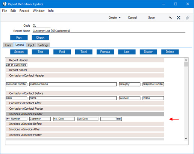This screenshot has height=154, width=194.
Task: Click the Delete layout button
Action: tap(170, 52)
